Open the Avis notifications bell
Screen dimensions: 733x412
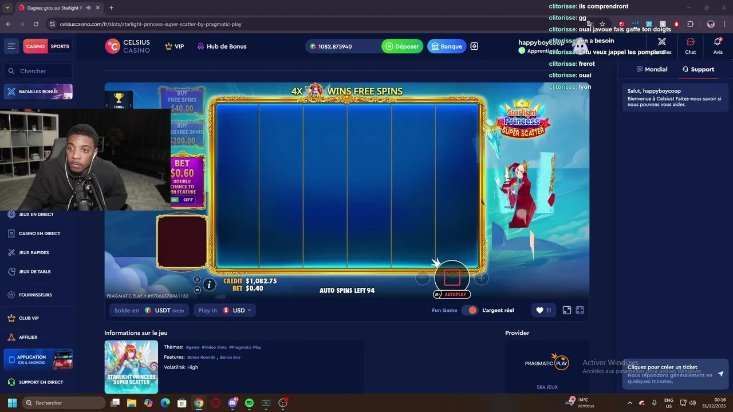[718, 46]
